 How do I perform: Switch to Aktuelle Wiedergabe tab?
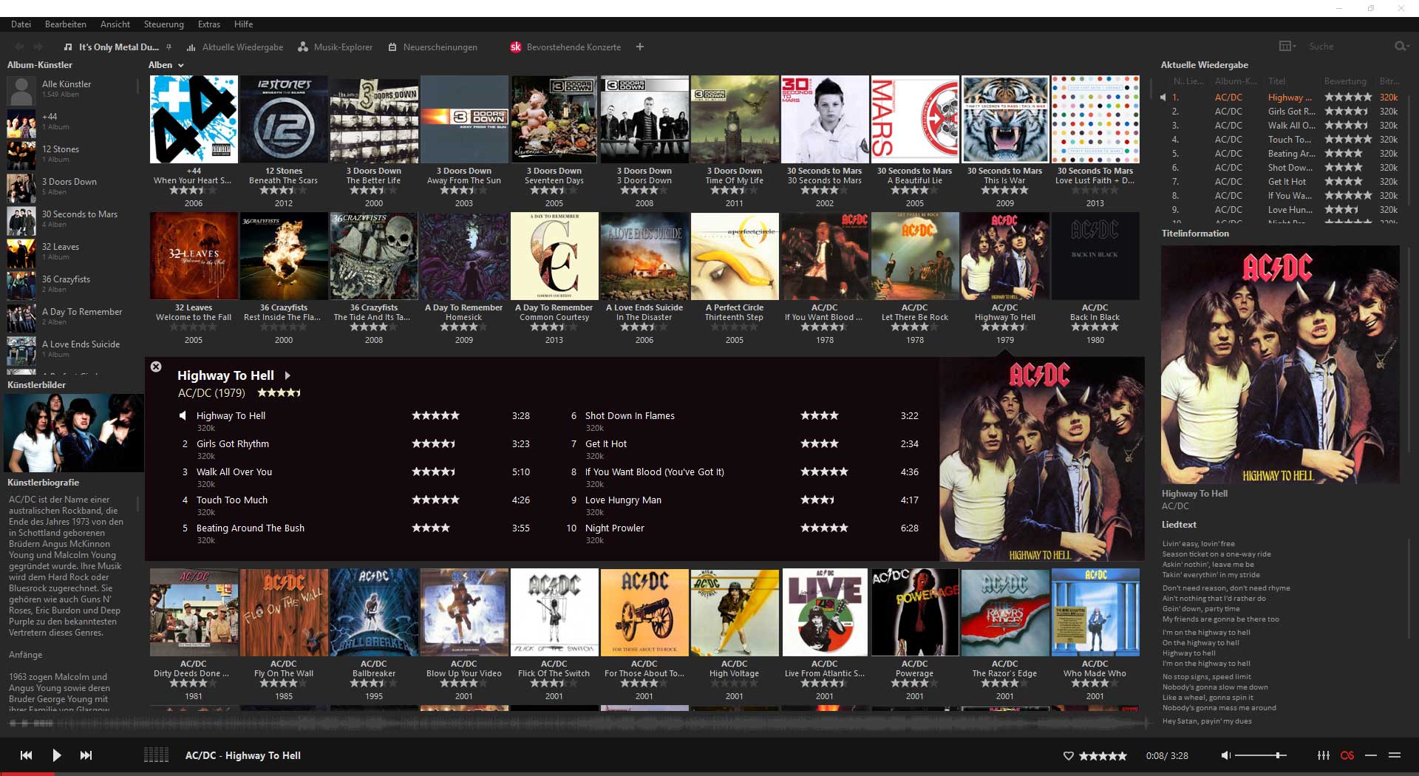tap(235, 47)
